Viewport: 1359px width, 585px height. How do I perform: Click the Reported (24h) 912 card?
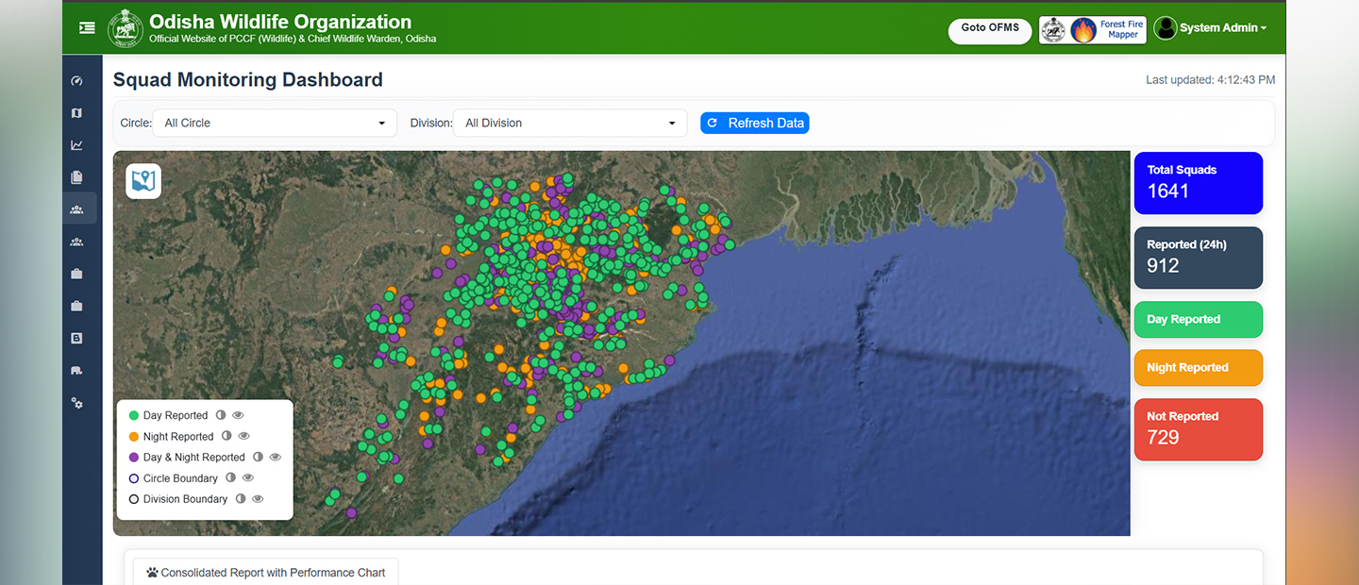(1198, 258)
